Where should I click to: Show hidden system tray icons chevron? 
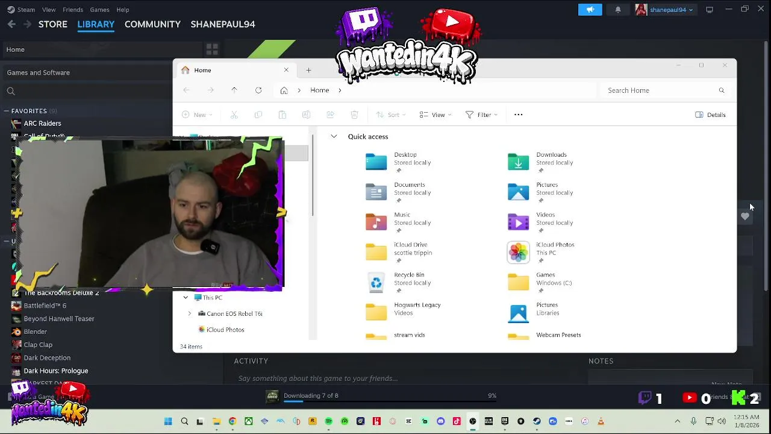pyautogui.click(x=678, y=421)
